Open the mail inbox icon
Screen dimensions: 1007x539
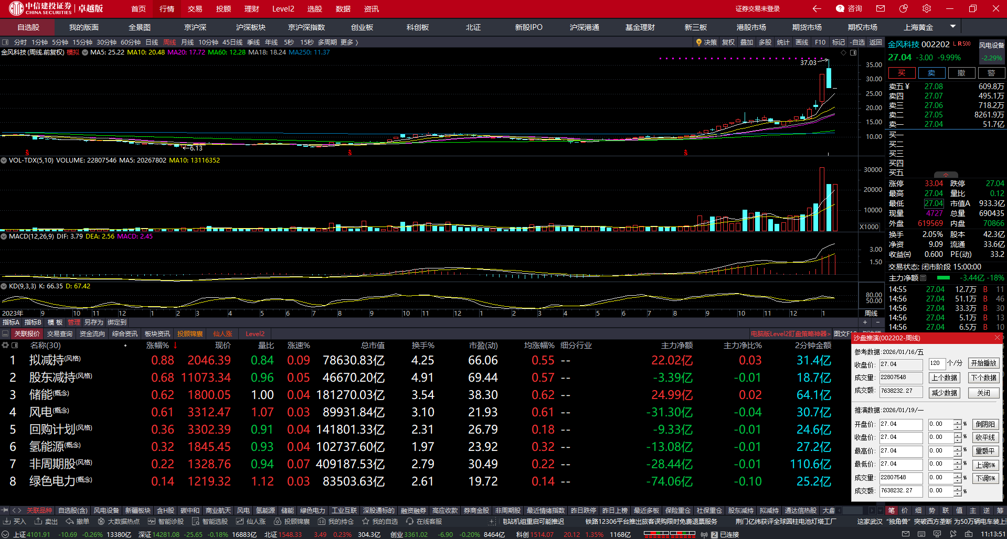click(x=881, y=8)
